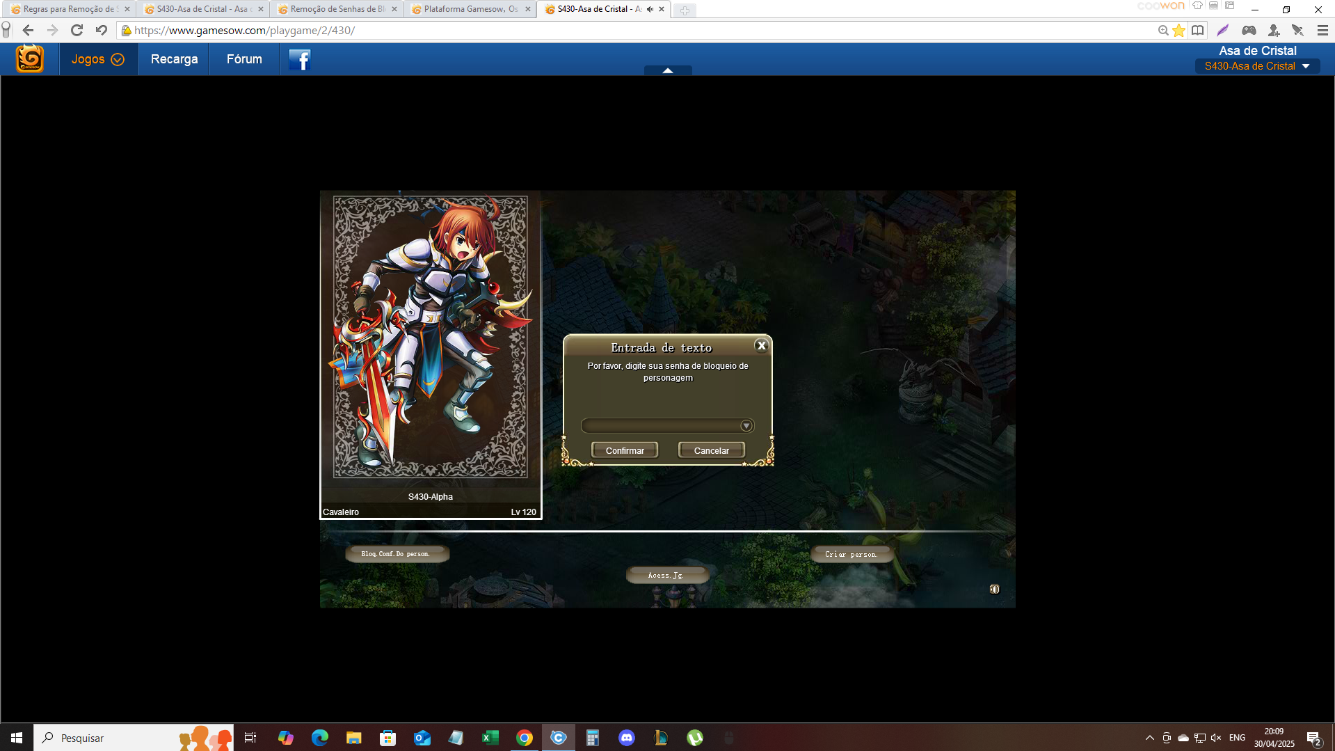Click the purple feather toolbar icon

coord(1223,30)
